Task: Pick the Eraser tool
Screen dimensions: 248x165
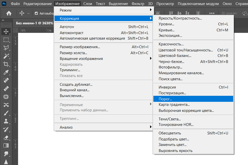Action: click(6, 137)
